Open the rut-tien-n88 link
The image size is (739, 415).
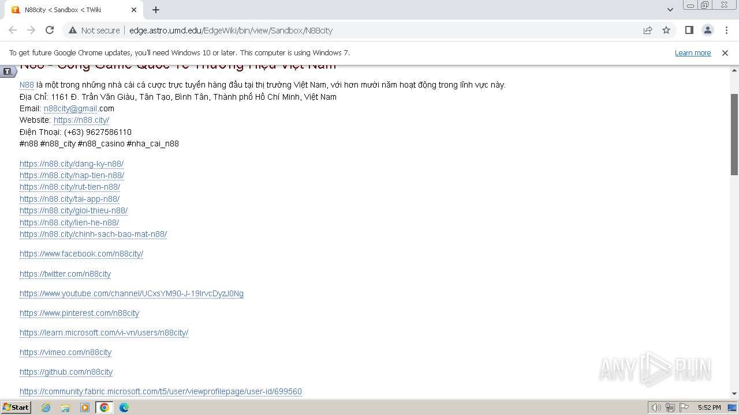70,187
